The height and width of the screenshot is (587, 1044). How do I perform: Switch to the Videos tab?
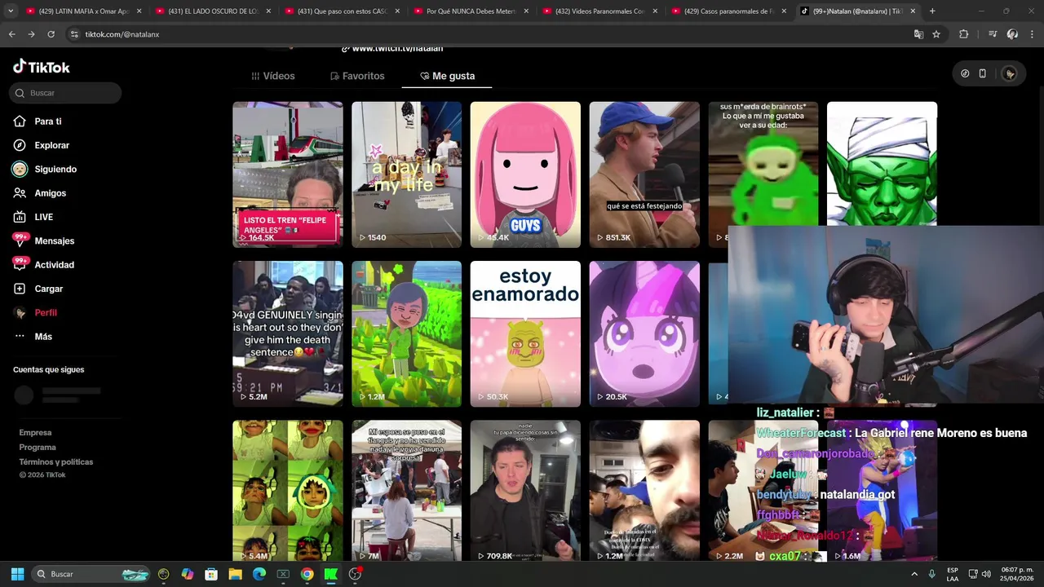[272, 76]
